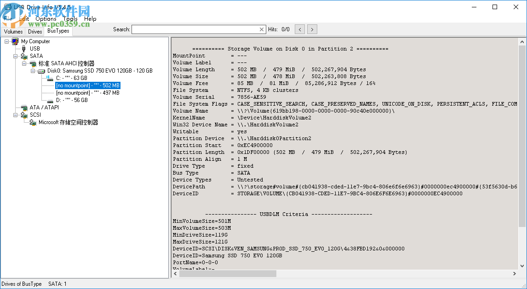The height and width of the screenshot is (289, 527).
Task: Select C: 63 GB volume entry
Action: click(x=72, y=78)
